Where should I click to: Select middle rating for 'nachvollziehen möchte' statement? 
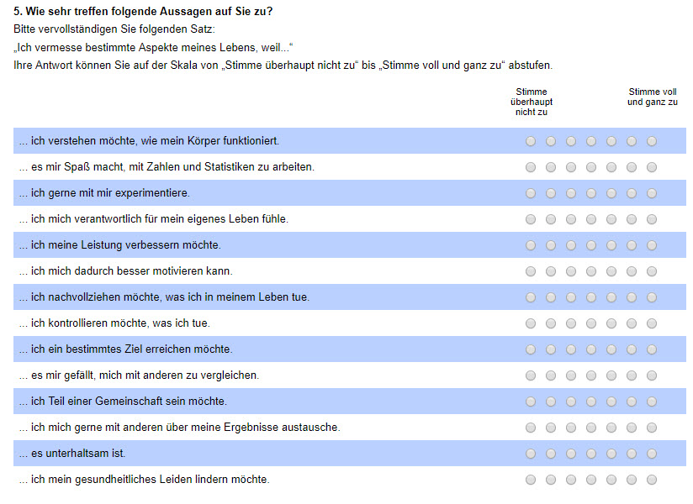(591, 297)
